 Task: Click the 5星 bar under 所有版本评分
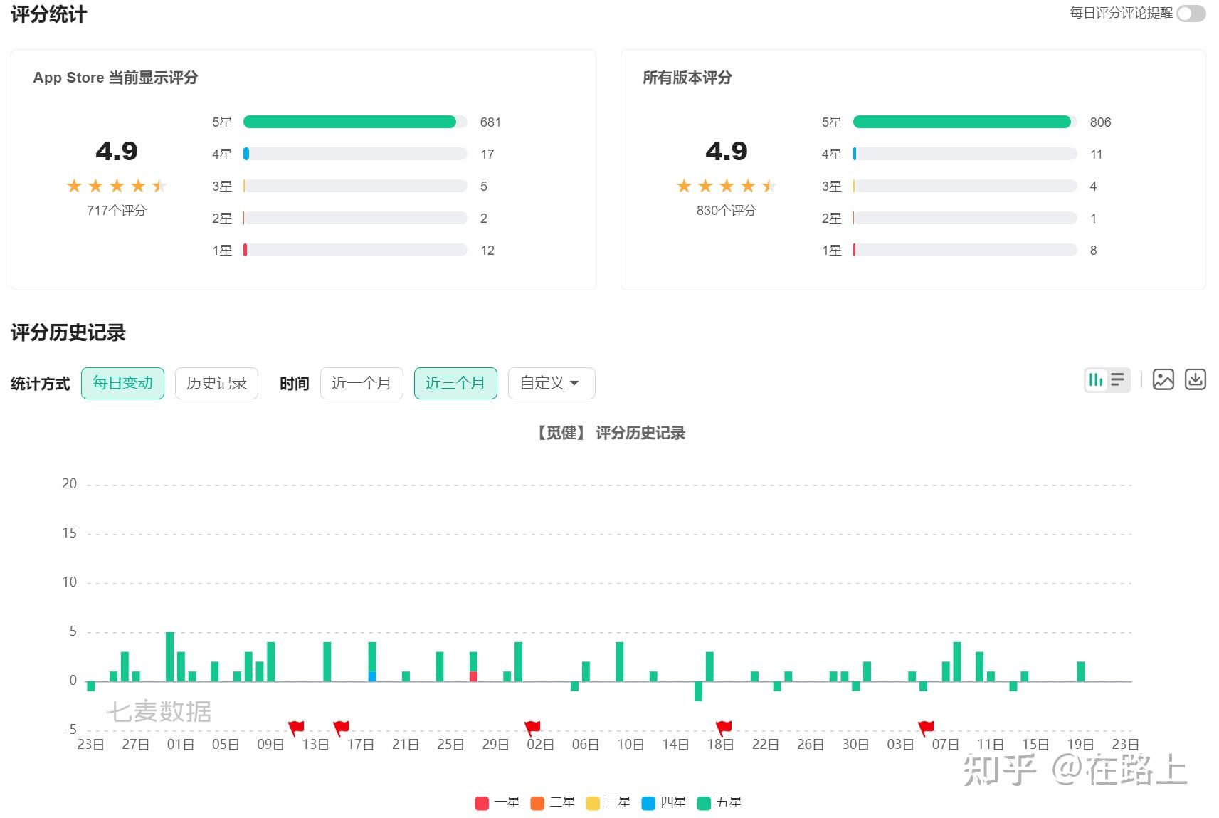pos(965,122)
